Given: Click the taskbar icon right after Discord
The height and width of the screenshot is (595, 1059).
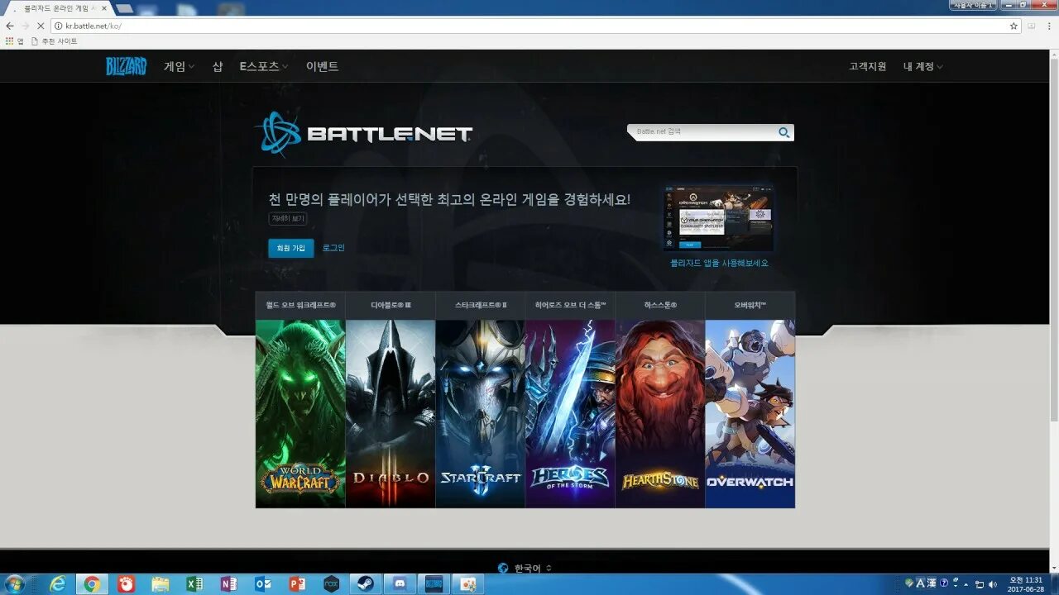Looking at the screenshot, I should coord(434,584).
